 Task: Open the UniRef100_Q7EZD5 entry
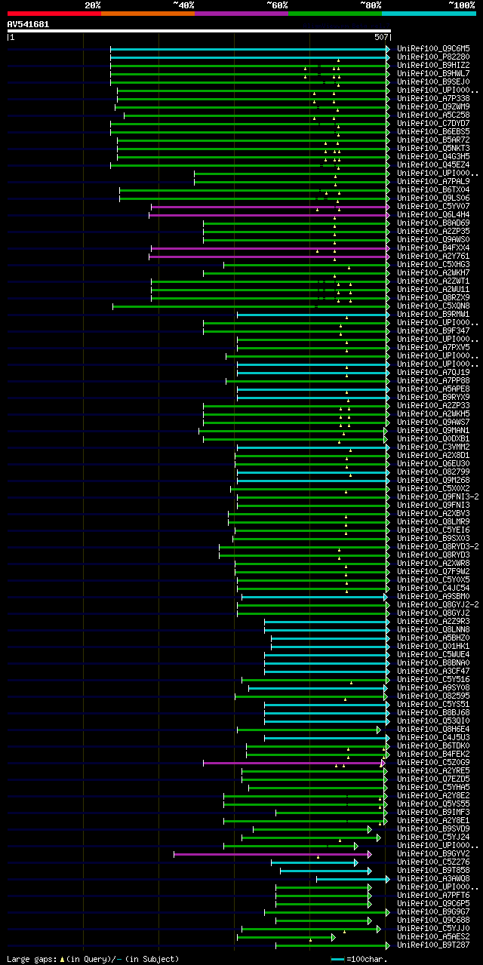click(433, 779)
